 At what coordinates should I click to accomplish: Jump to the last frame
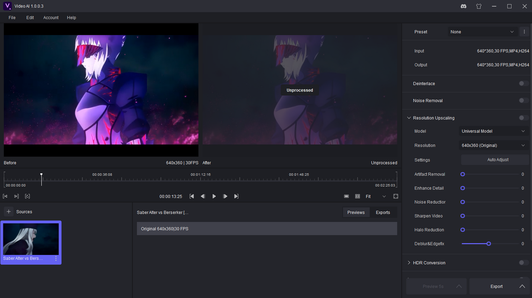236,196
